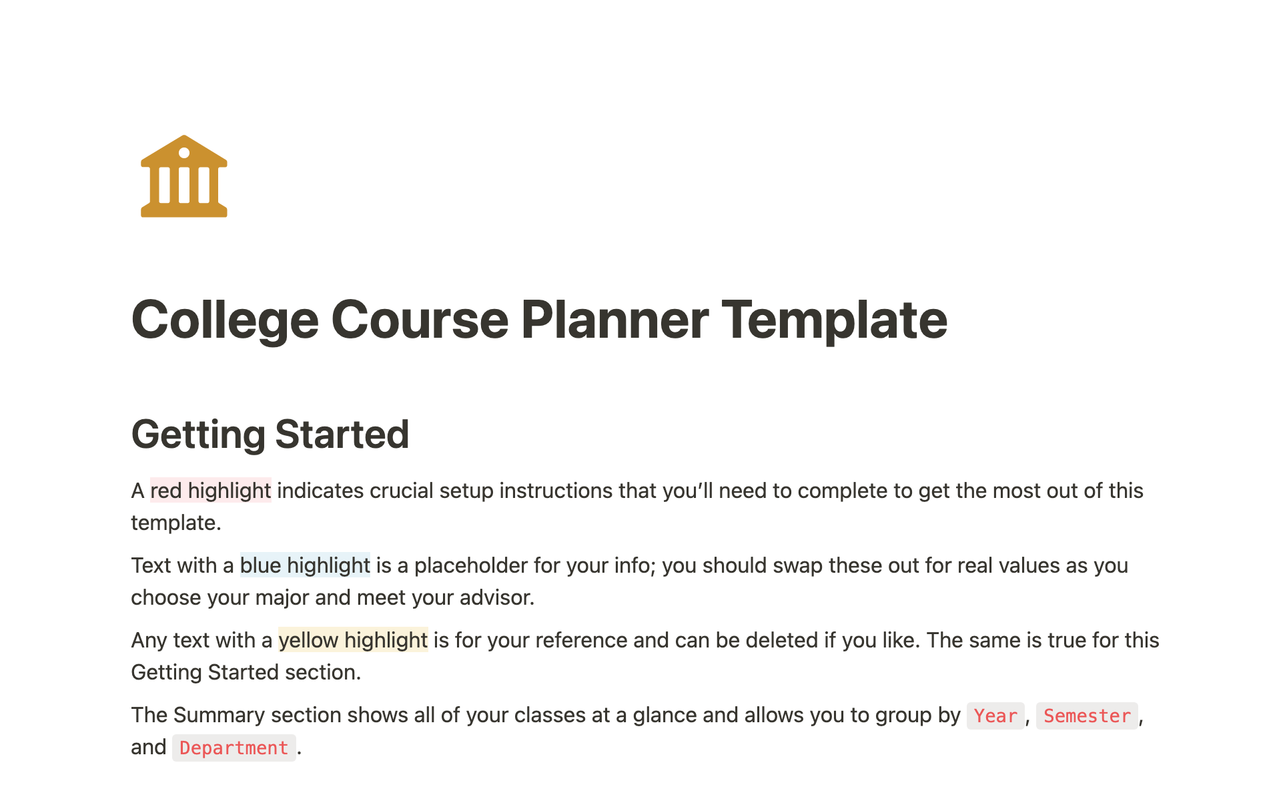
Task: Click the yellow highlight text
Action: tap(353, 640)
